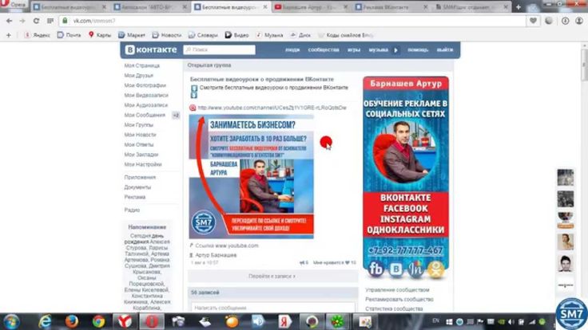
Task: Go back with the browser back arrow
Action: click(x=9, y=21)
